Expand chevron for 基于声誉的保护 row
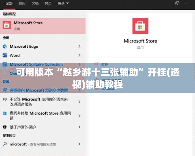Viewport: 195px width, 156px height. (79, 127)
